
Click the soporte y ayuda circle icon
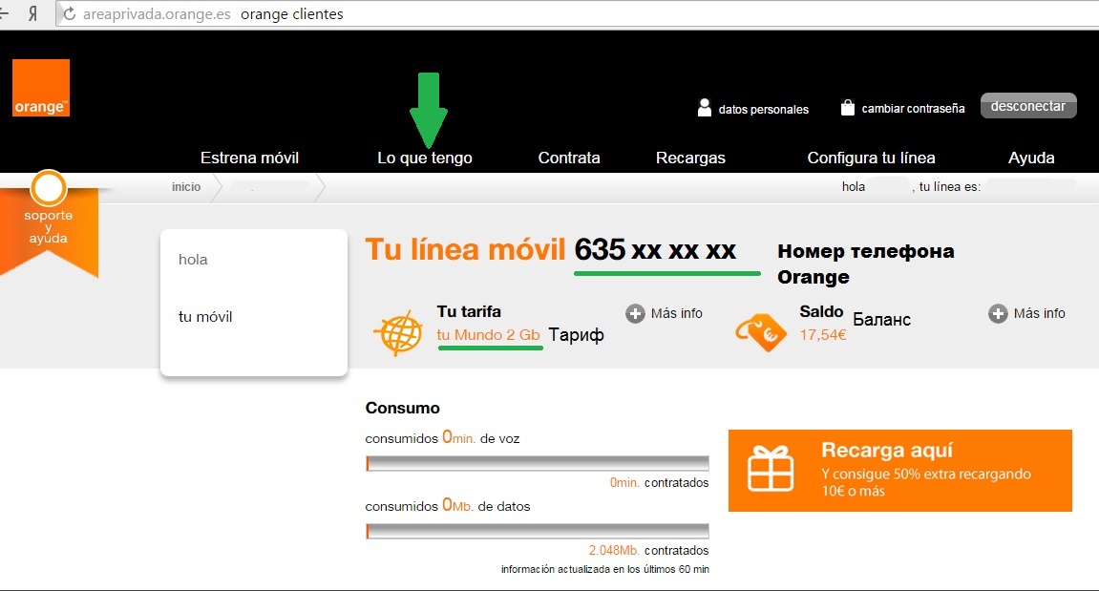click(x=49, y=188)
